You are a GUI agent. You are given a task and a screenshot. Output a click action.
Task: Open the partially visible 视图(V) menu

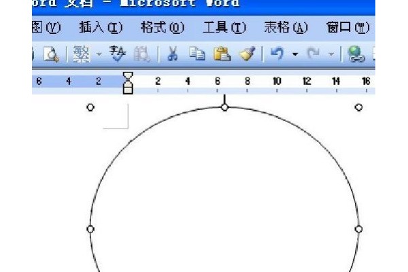click(46, 27)
